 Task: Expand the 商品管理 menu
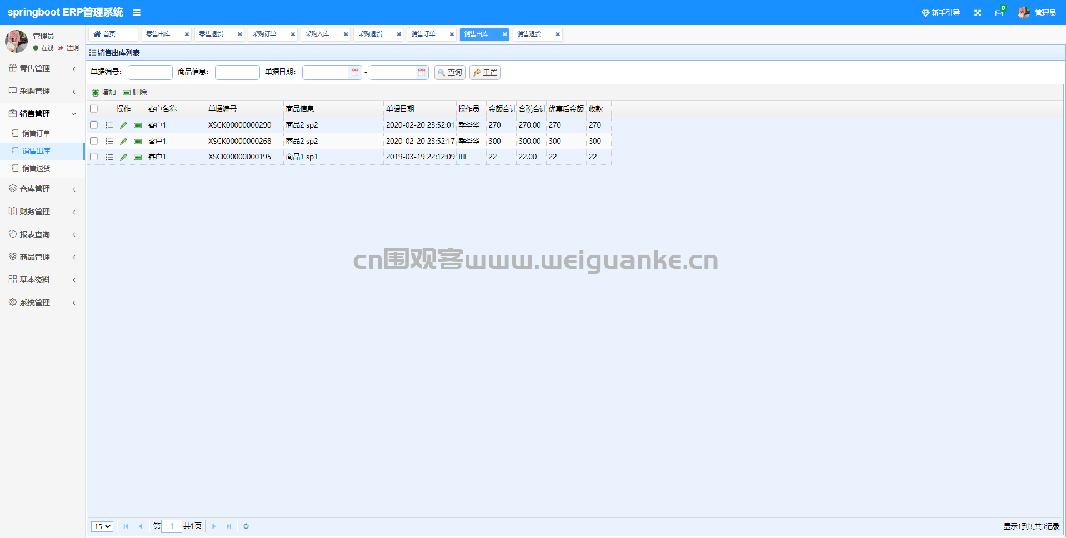(42, 258)
